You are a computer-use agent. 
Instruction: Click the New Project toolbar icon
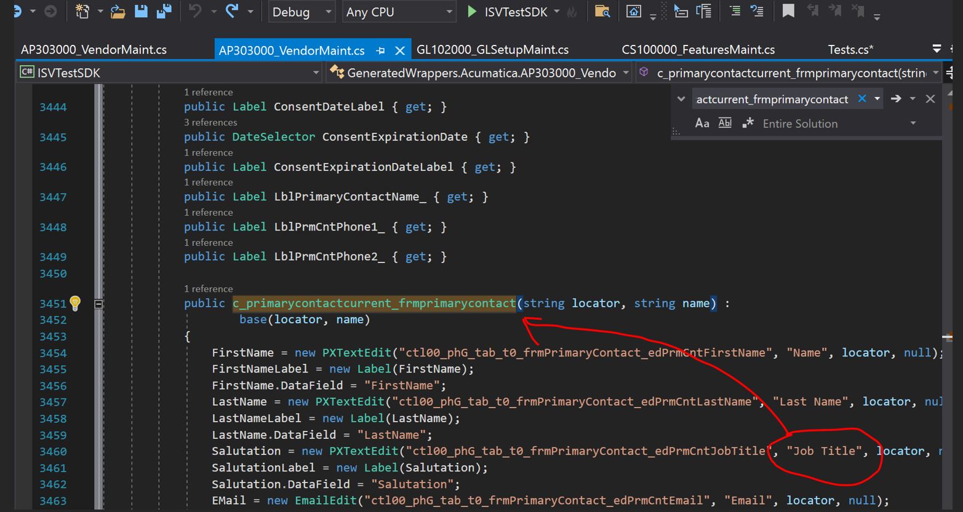(x=82, y=11)
